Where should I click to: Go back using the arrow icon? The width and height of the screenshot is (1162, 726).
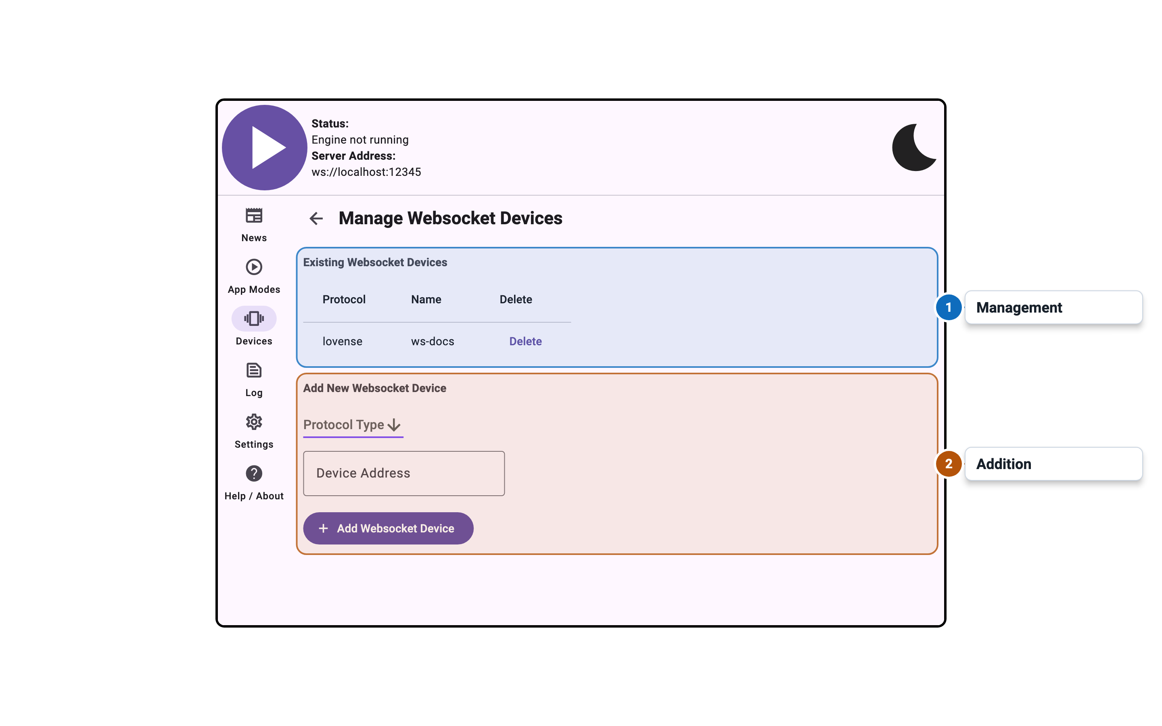click(x=316, y=219)
